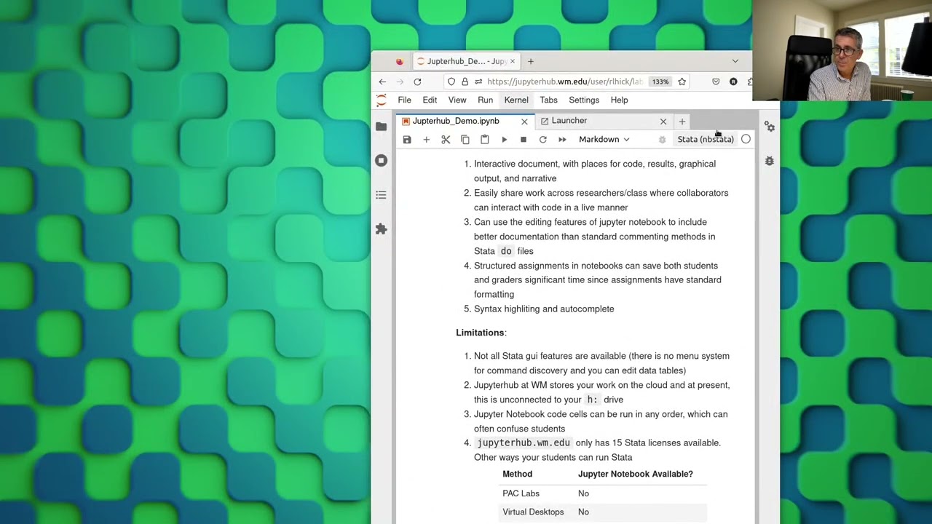Go back in Firefox
Image resolution: width=932 pixels, height=524 pixels.
[382, 82]
